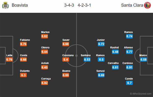Click Cassiano's 6.4 rating badge
The image size is (153, 97).
pyautogui.click(x=66, y=60)
